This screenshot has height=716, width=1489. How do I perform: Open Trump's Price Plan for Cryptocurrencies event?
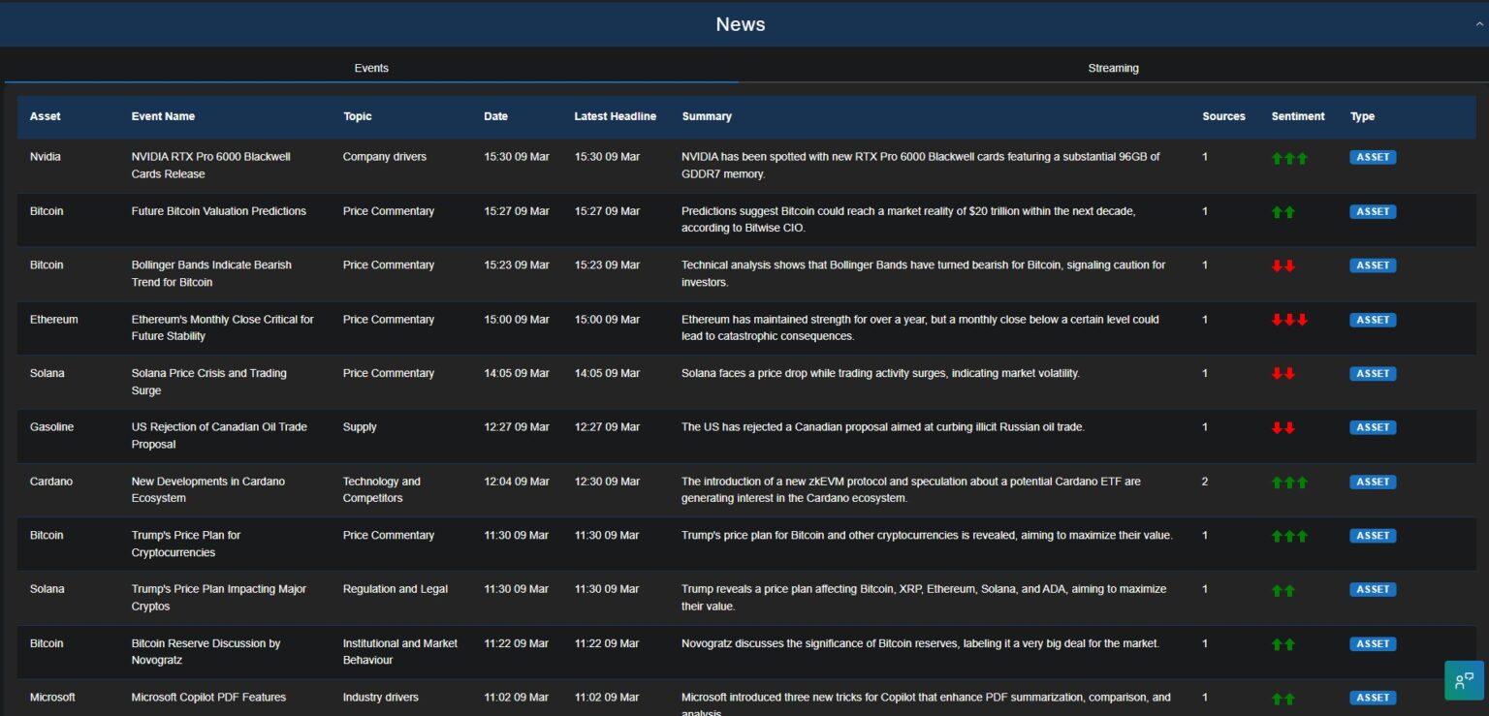pyautogui.click(x=186, y=544)
